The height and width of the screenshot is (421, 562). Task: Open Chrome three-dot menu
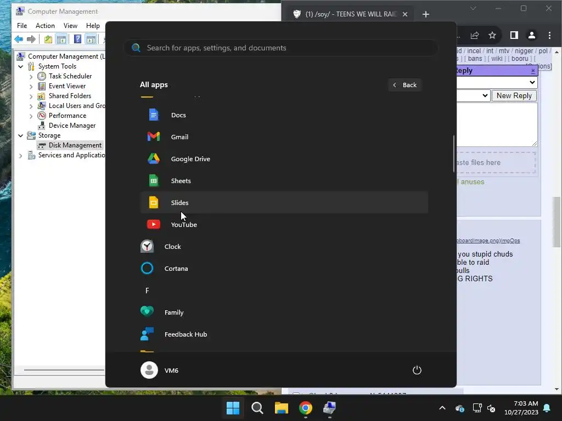click(549, 35)
